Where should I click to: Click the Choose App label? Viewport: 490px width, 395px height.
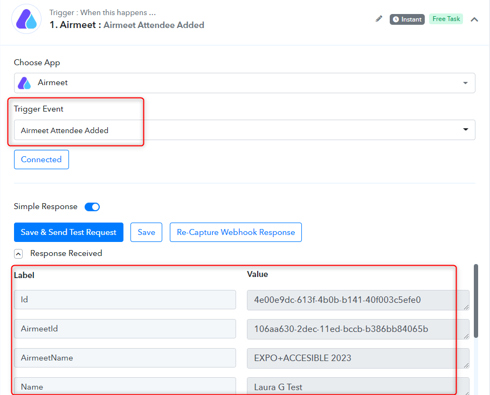(37, 63)
